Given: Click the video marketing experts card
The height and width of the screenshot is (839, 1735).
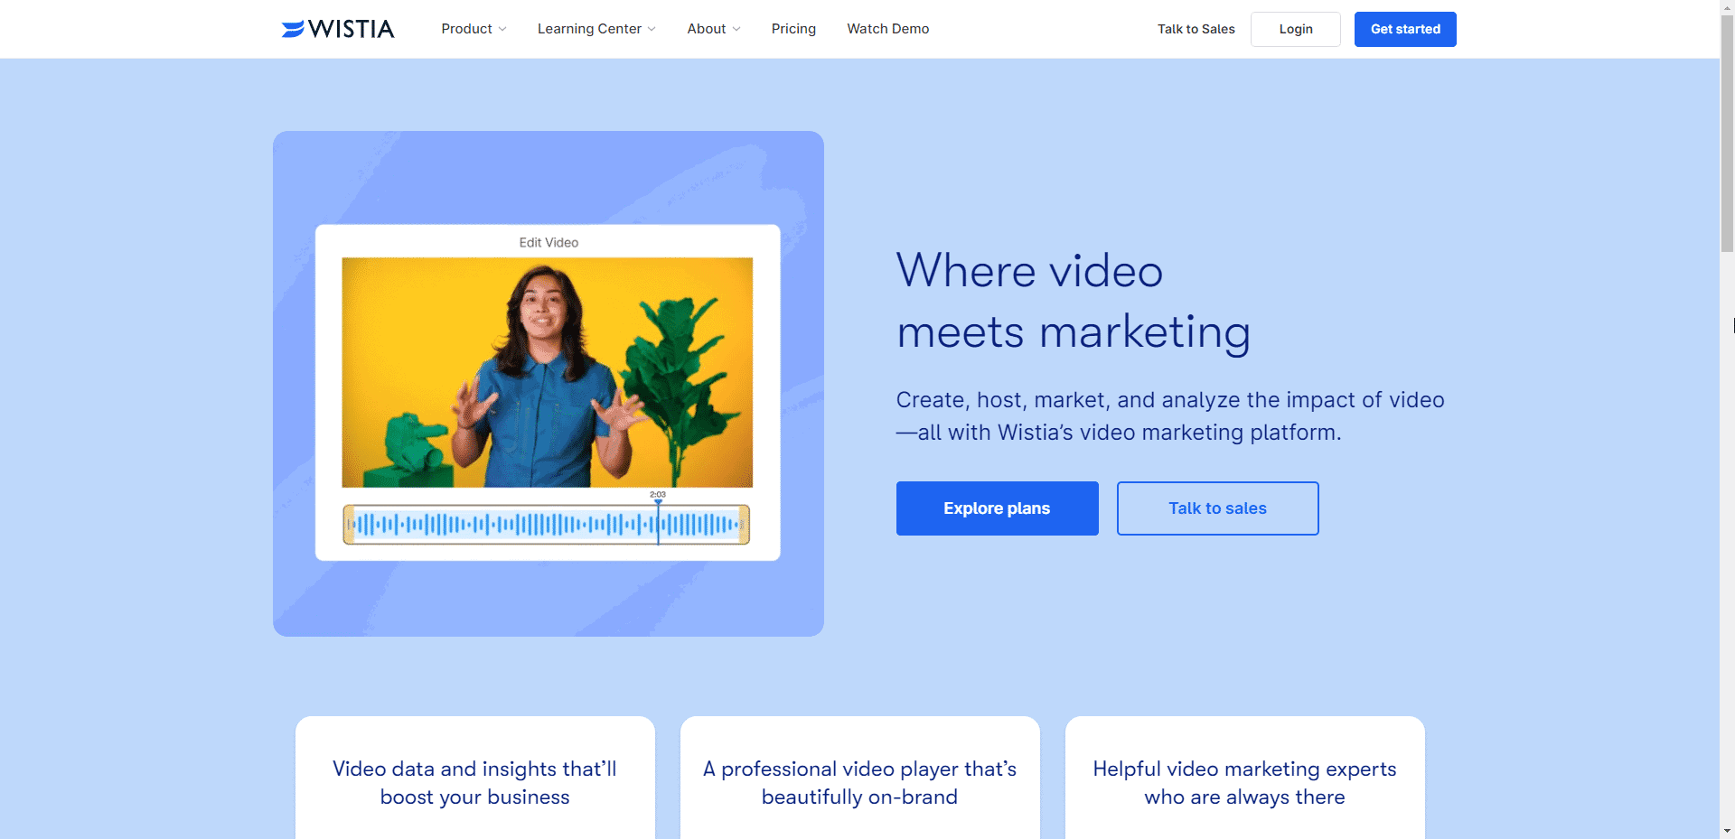Looking at the screenshot, I should 1244,782.
